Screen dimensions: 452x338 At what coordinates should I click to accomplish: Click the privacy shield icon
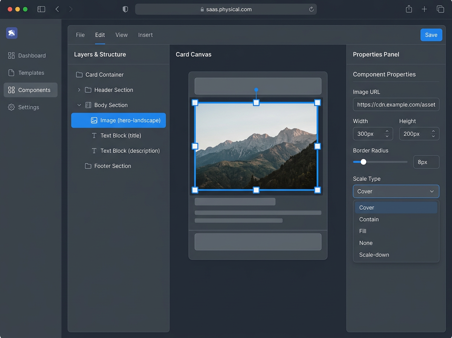[x=125, y=9]
